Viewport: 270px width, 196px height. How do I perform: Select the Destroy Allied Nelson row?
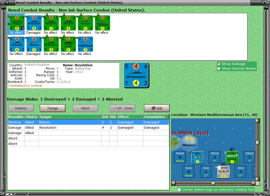[88, 122]
